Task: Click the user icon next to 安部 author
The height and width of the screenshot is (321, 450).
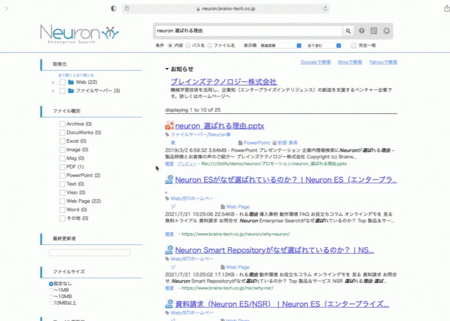Action: pos(274,143)
